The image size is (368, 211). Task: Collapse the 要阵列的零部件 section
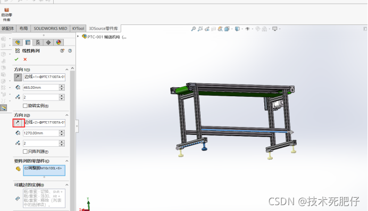click(x=66, y=161)
